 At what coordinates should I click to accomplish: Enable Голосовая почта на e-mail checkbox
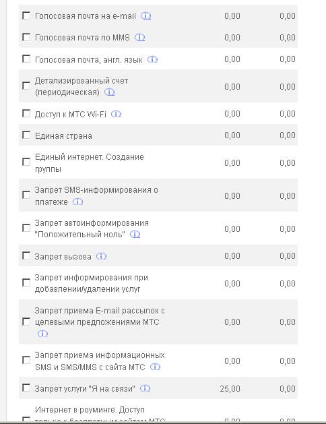coord(26,16)
